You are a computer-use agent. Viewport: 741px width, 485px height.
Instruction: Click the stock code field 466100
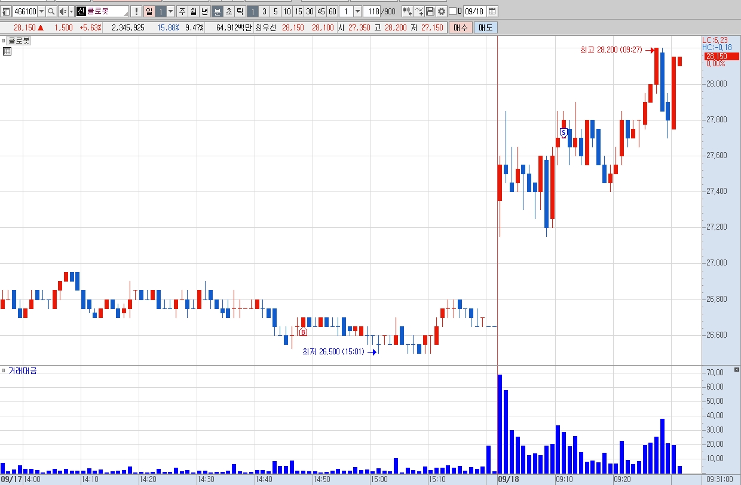coord(25,11)
